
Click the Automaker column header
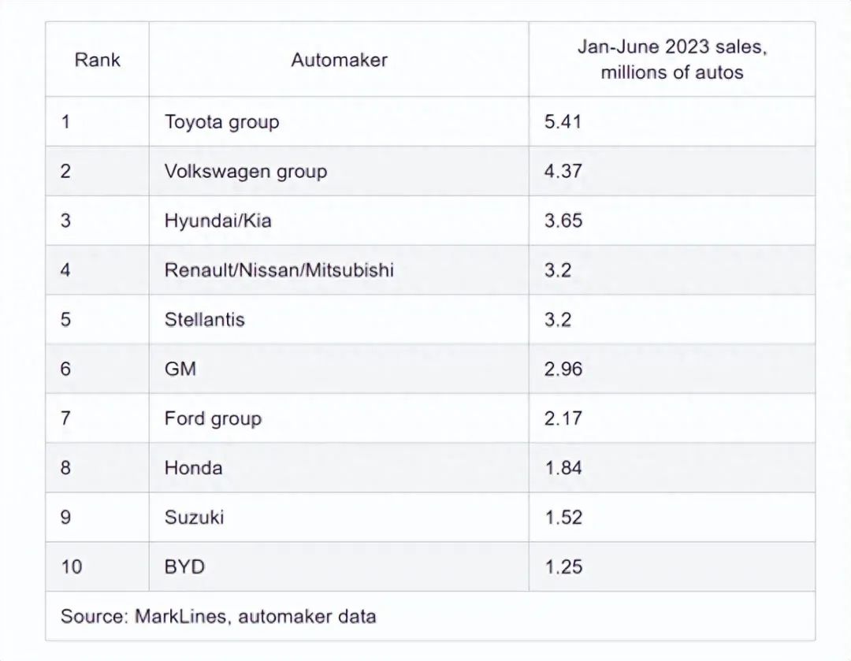(339, 60)
